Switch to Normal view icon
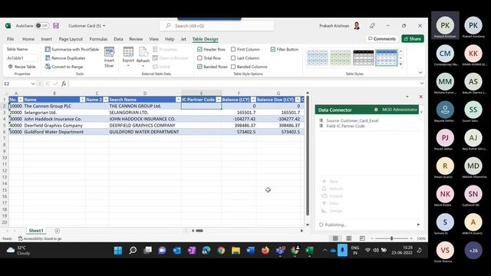The width and height of the screenshot is (491, 276). click(335, 238)
